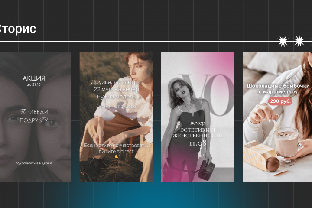Click 'Друзья, на завтра, 22 мая' text

click(x=116, y=86)
